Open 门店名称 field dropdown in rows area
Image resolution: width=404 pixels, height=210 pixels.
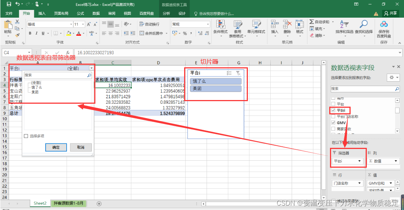[x=359, y=183]
